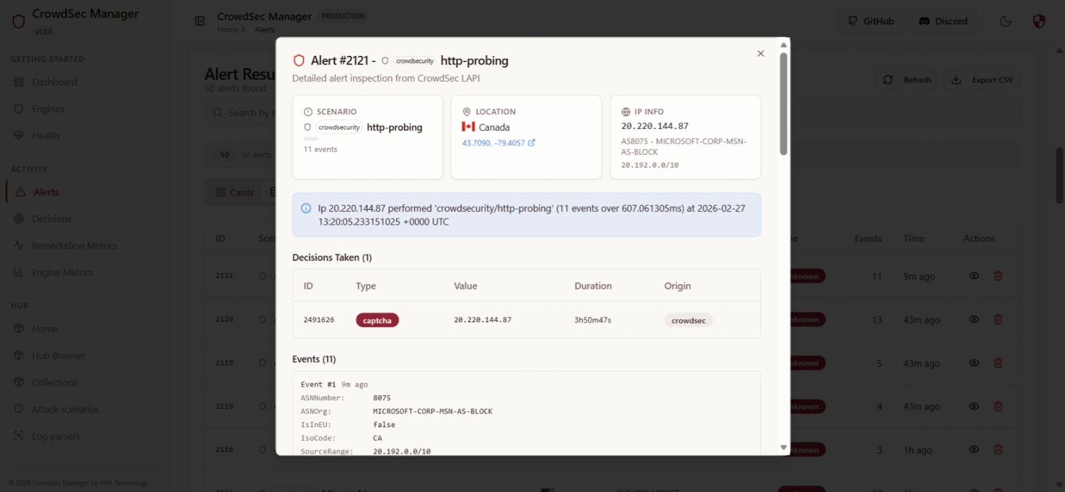Open the GitHub link in the header
The width and height of the screenshot is (1065, 492).
[x=870, y=21]
